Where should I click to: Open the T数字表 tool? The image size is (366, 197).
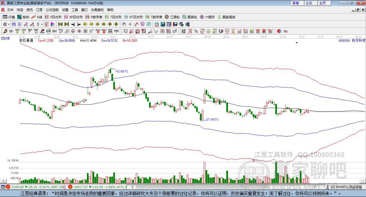pos(154,17)
